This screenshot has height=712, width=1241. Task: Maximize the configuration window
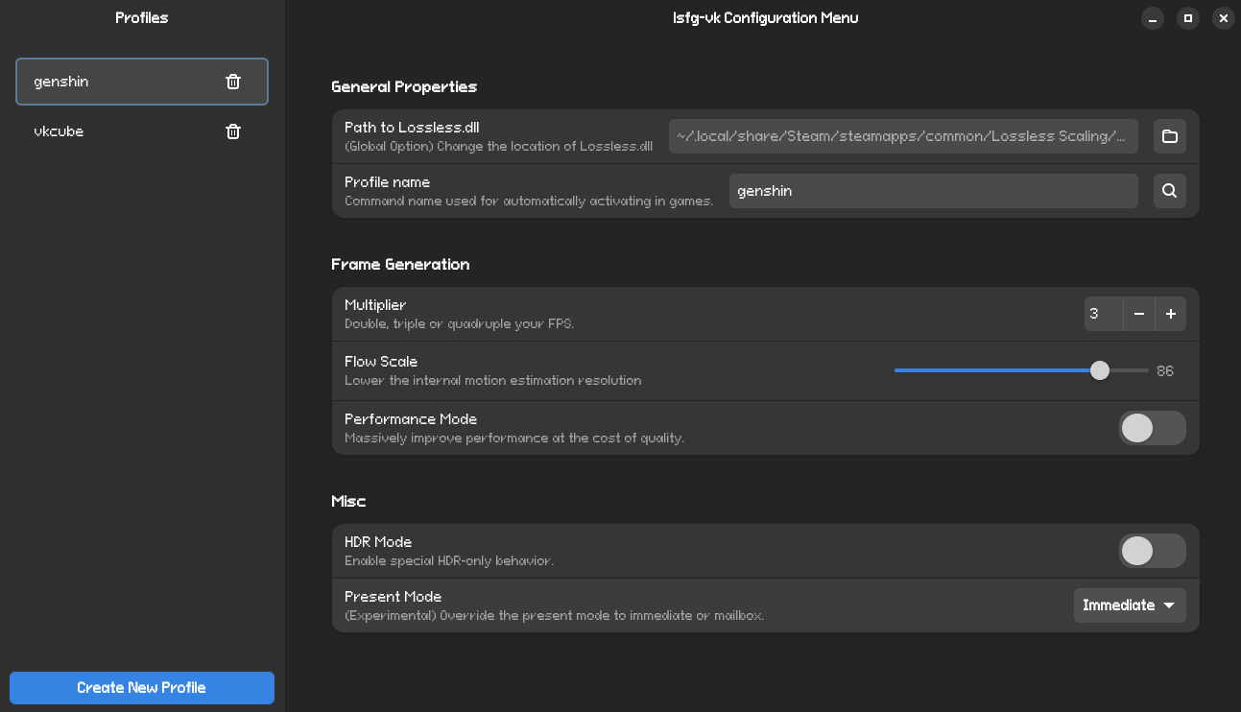pyautogui.click(x=1188, y=18)
